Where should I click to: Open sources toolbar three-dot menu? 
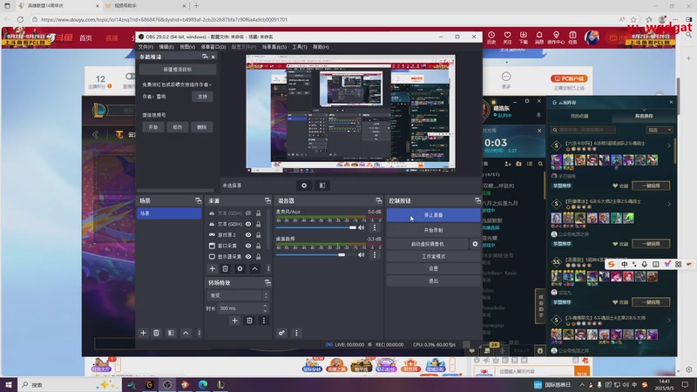pos(268,268)
